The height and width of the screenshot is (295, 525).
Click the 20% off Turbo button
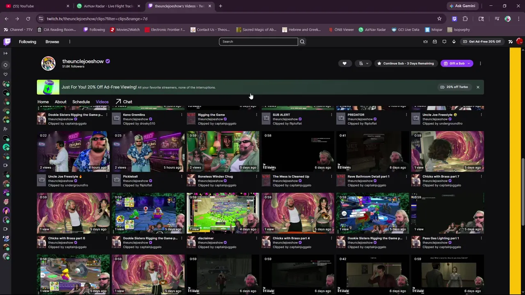[454, 87]
